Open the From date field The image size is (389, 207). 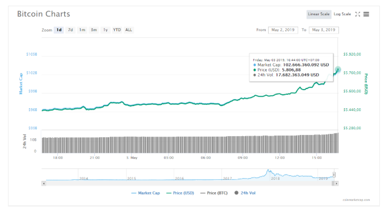click(283, 30)
